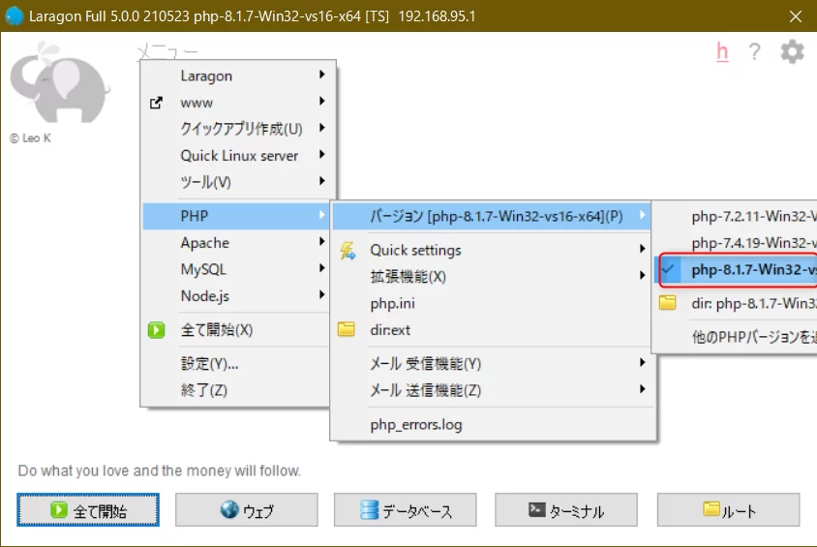Expand the Laragon submenu
This screenshot has width=817, height=547.
[x=236, y=76]
